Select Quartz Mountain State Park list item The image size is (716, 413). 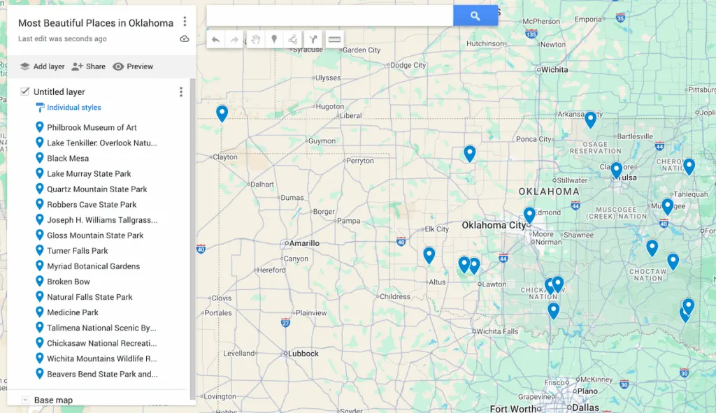[x=97, y=189]
